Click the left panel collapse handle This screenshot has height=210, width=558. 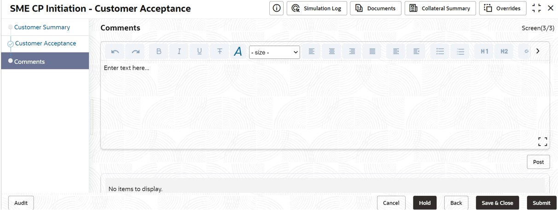(x=92, y=117)
